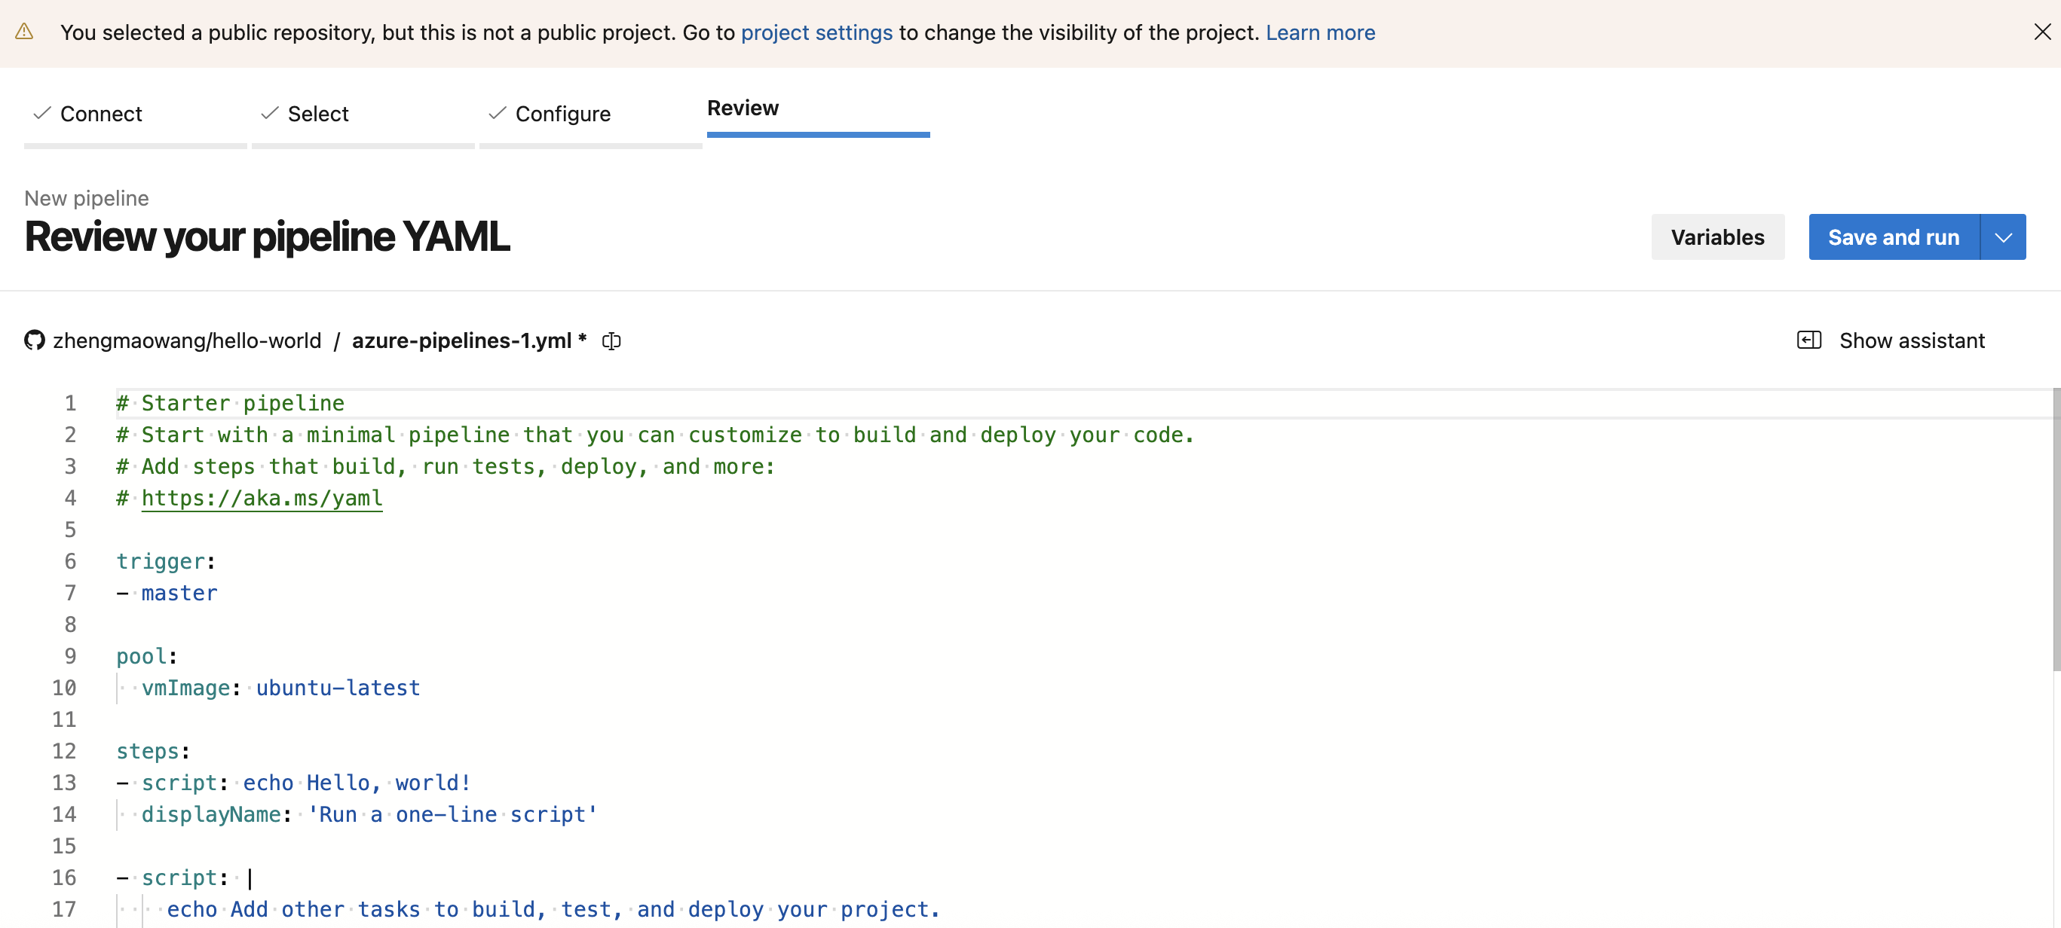
Task: Expand the Save and run dropdown arrow
Action: click(2004, 237)
